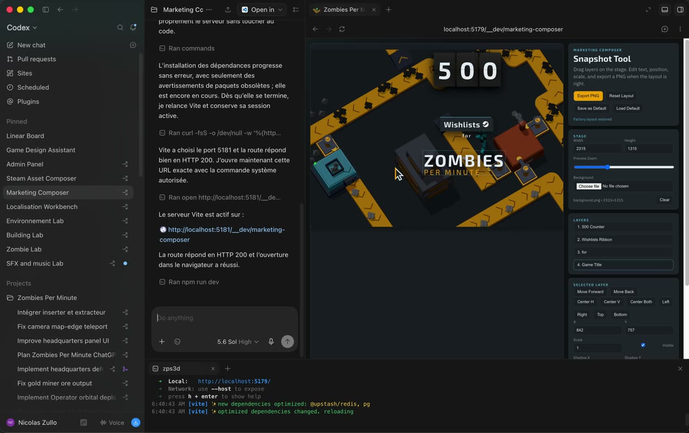Click the share icon beside Open in

point(228,10)
